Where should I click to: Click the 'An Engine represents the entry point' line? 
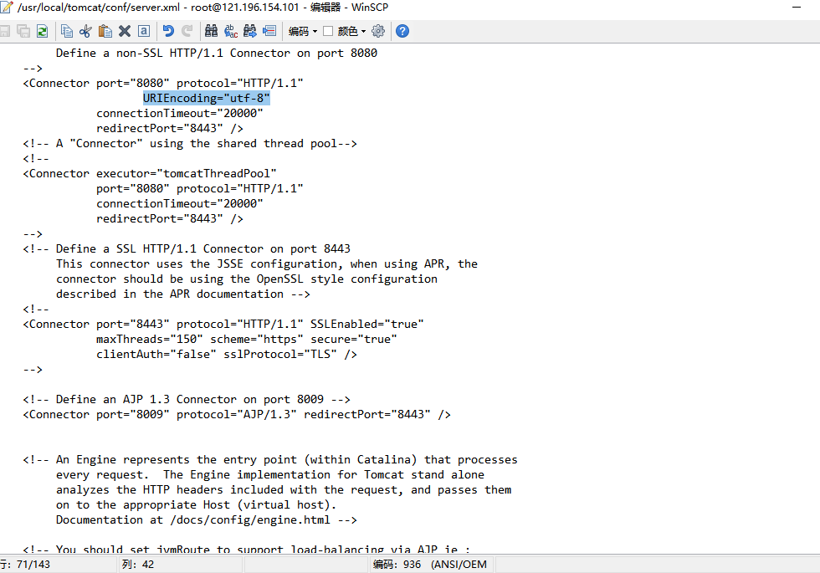(x=269, y=459)
